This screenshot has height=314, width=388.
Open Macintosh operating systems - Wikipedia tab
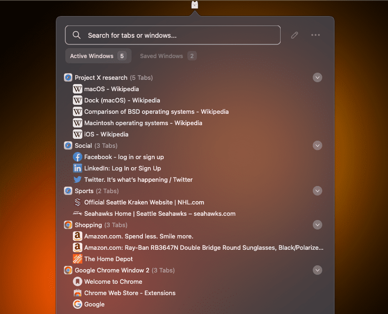point(143,123)
